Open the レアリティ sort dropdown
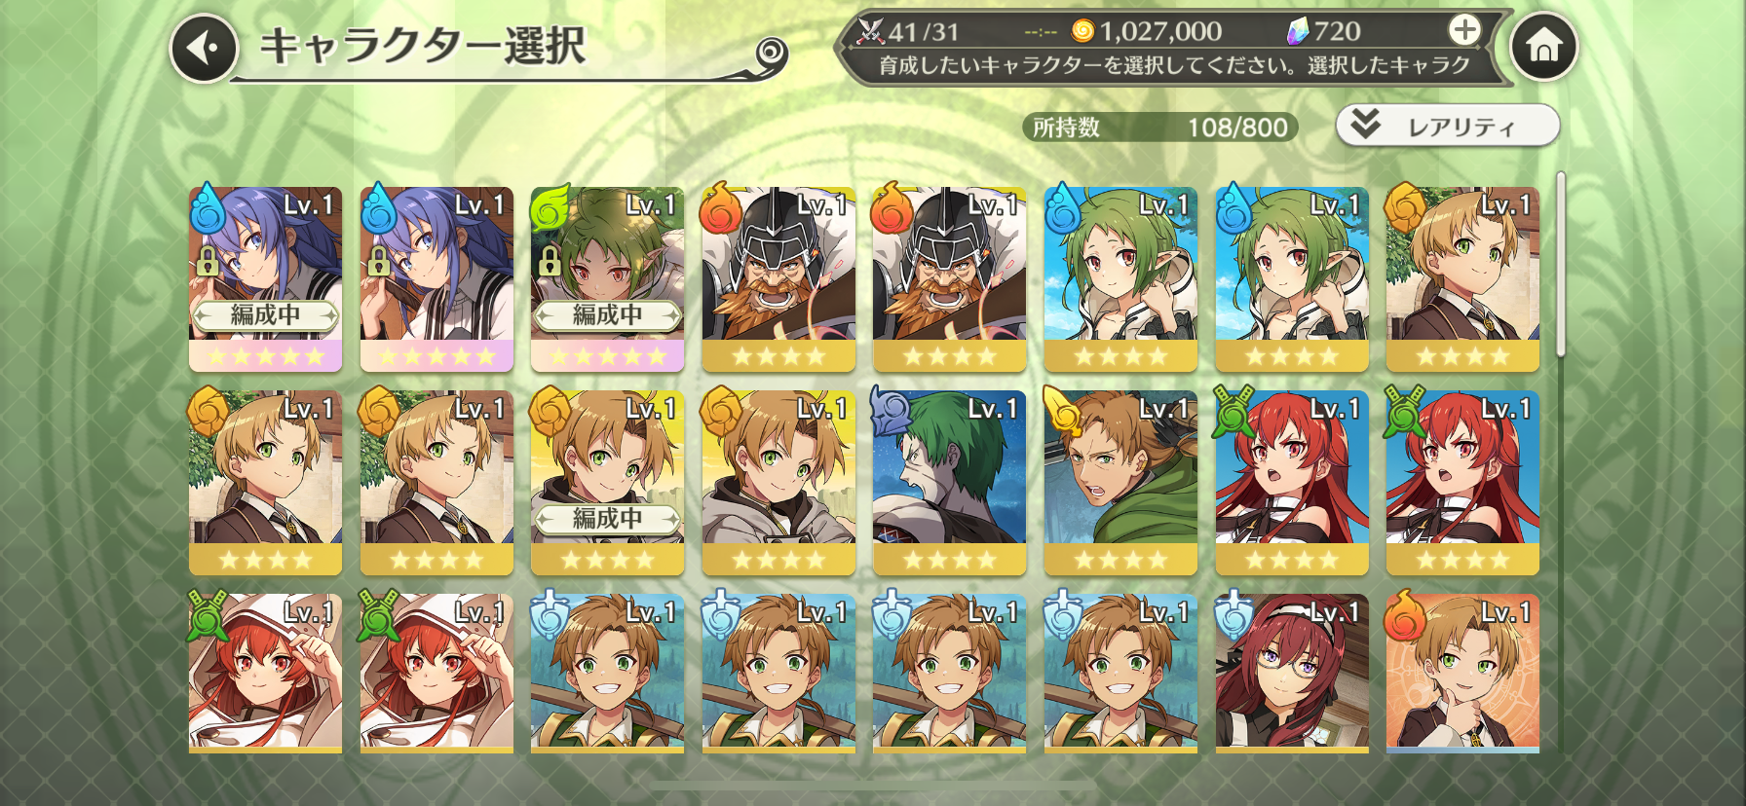Image resolution: width=1746 pixels, height=806 pixels. pos(1448,126)
